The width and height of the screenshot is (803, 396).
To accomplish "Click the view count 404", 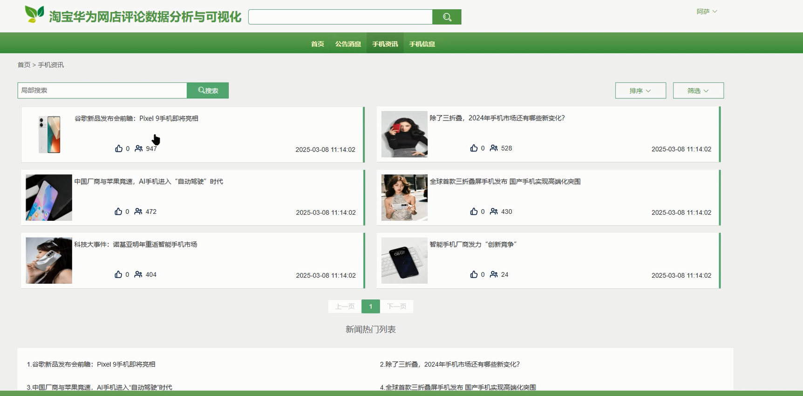I will 151,274.
